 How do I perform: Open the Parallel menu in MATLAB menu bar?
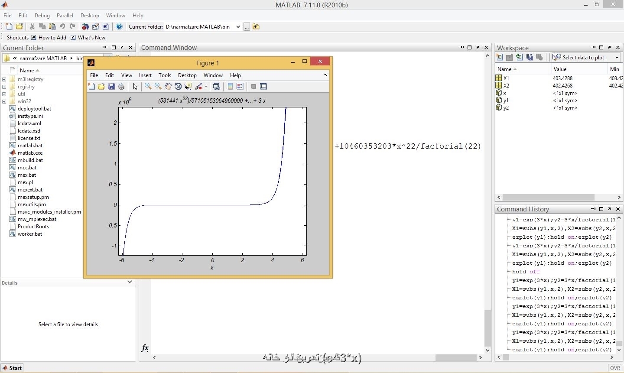tap(65, 16)
